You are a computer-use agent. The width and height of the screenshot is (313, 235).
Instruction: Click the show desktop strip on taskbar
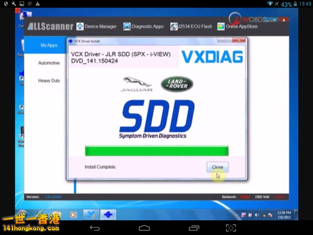[296, 215]
